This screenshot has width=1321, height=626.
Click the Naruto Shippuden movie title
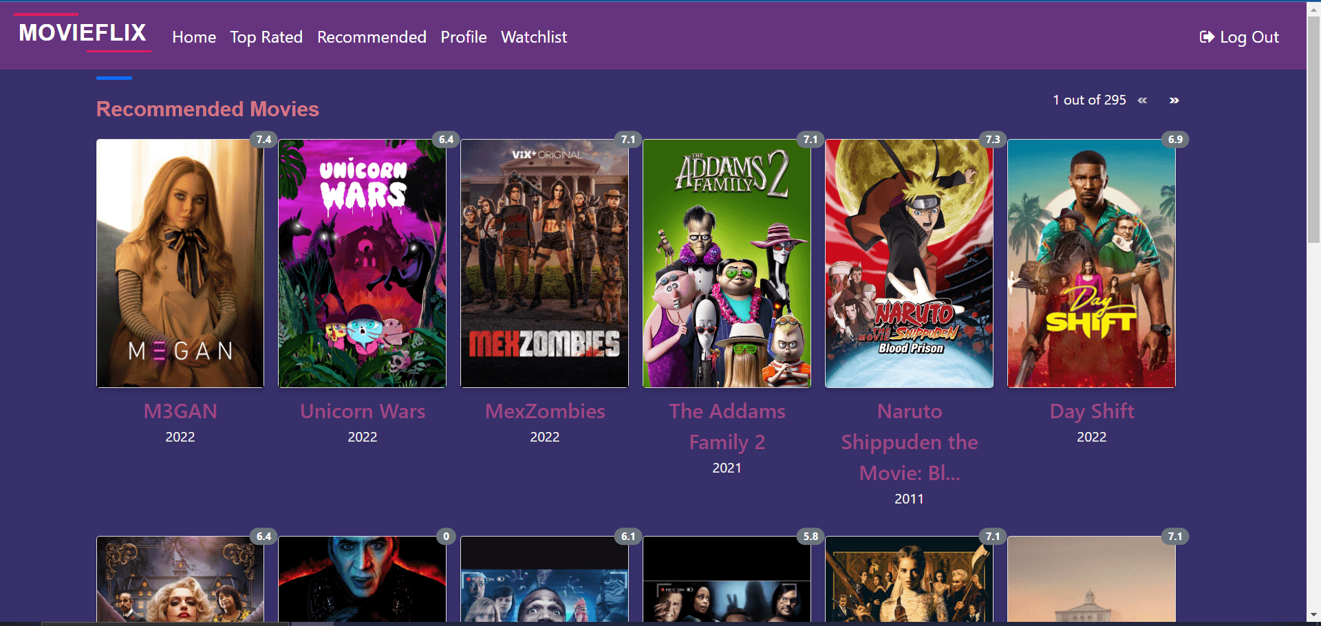tap(910, 442)
